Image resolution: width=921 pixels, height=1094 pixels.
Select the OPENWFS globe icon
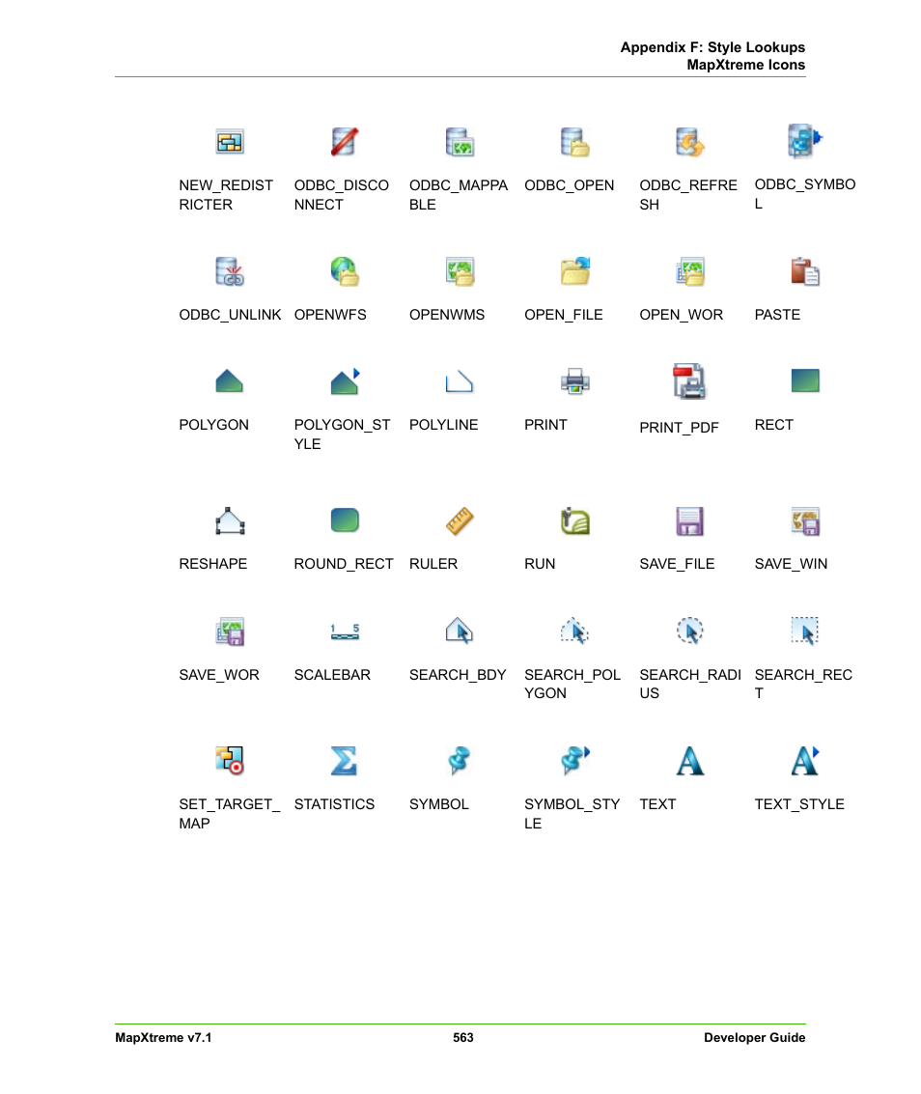pos(345,271)
